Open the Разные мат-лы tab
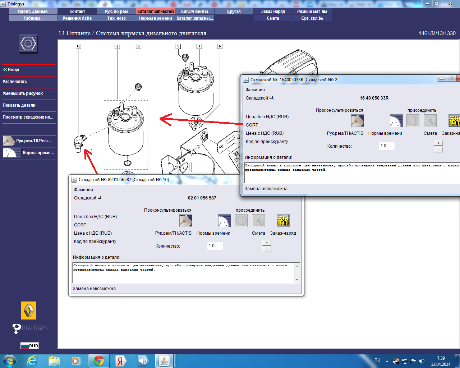Image resolution: width=460 pixels, height=368 pixels. click(x=312, y=11)
